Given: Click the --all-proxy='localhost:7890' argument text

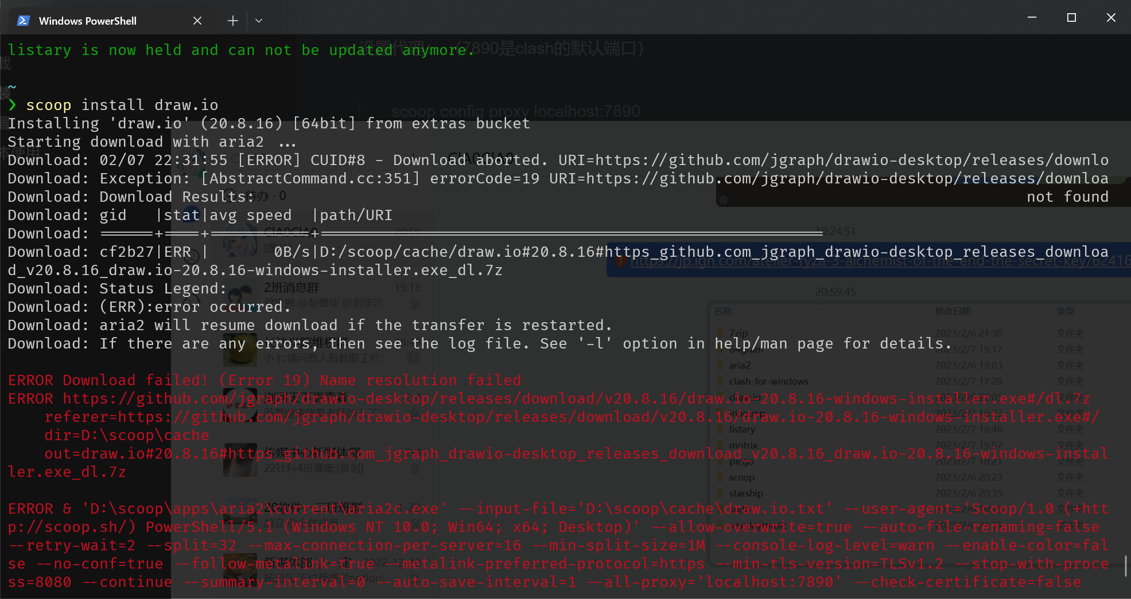Looking at the screenshot, I should click(714, 582).
